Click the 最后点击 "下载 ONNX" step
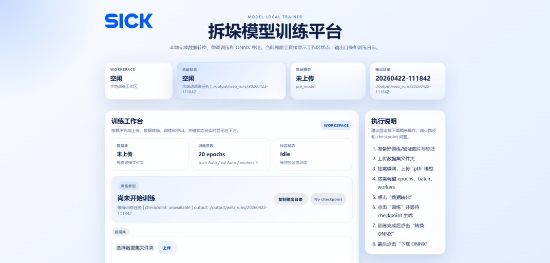 [403, 244]
